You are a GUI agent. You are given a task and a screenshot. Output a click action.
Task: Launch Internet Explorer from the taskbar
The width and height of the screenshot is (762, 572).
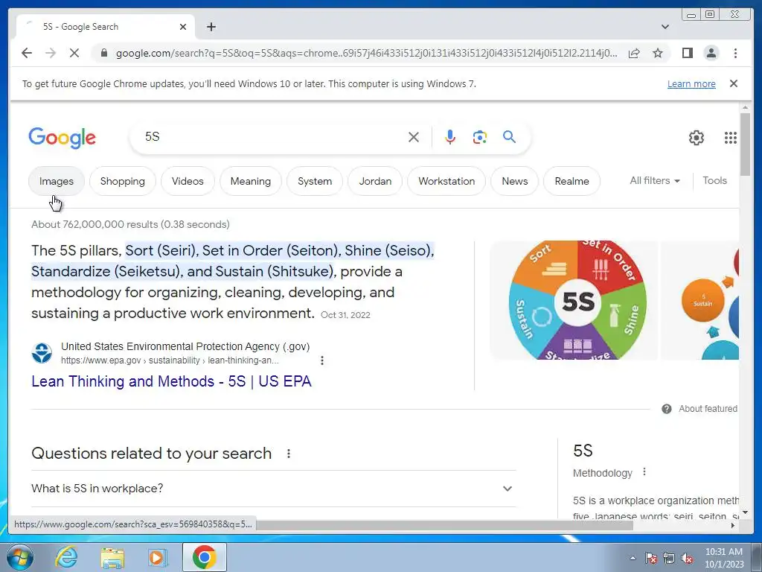(x=66, y=557)
